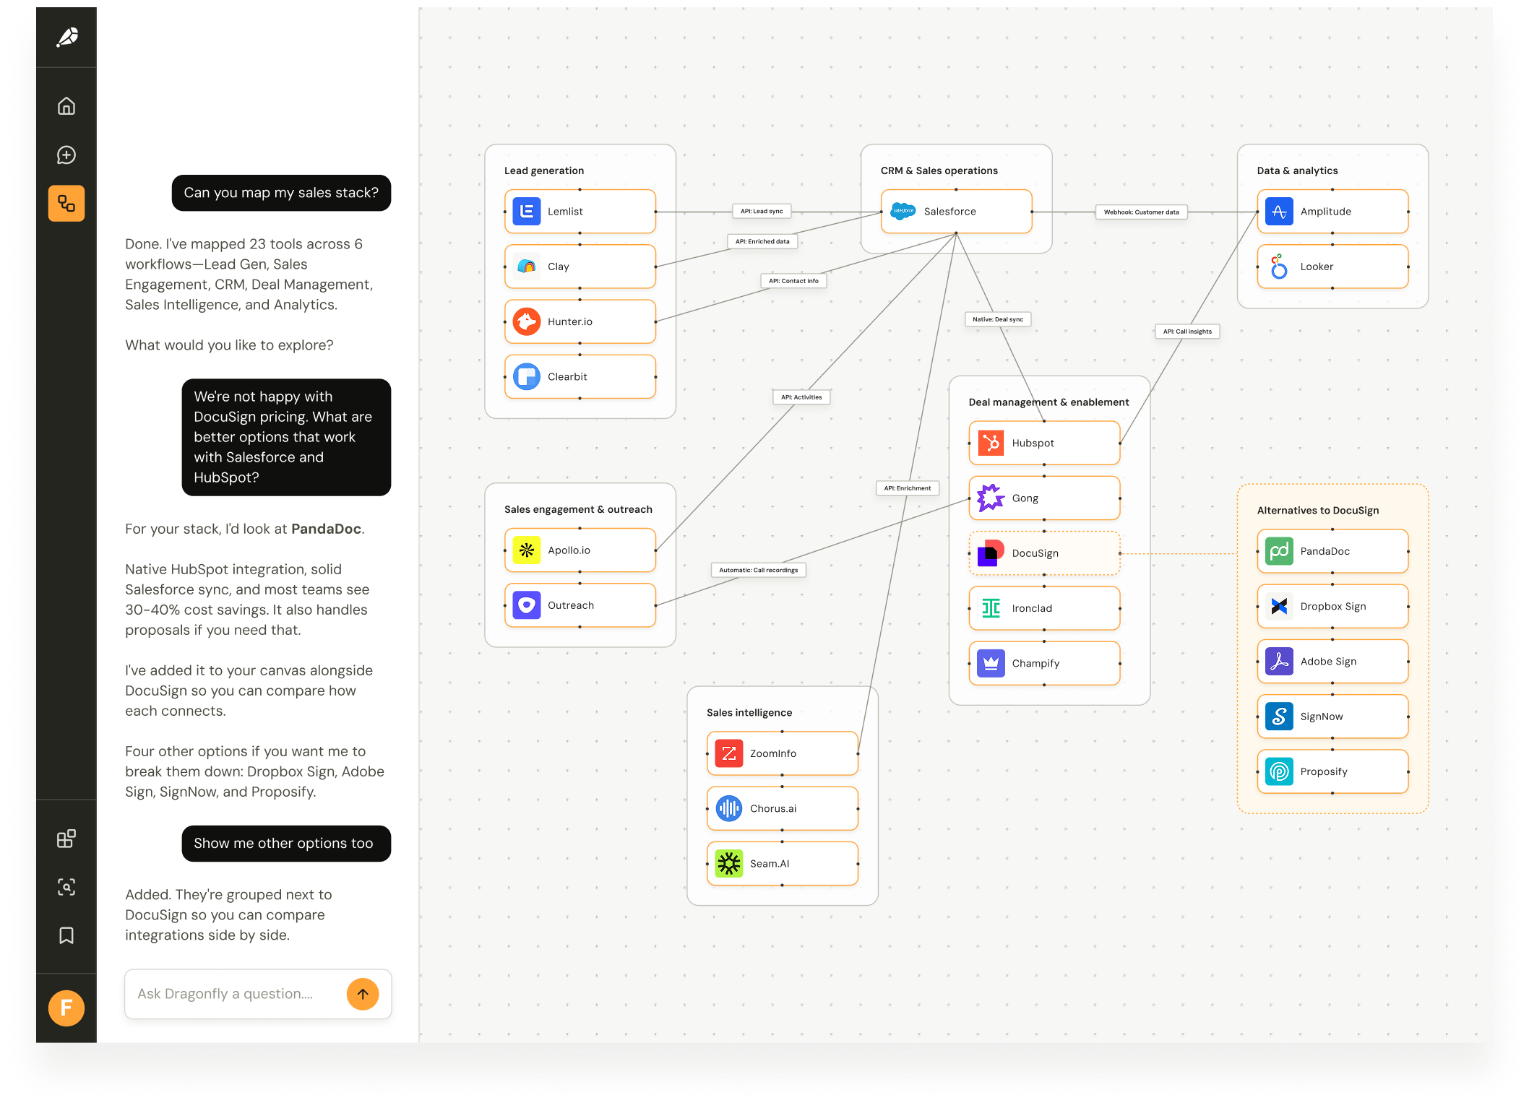This screenshot has height=1108, width=1529.
Task: Click the bookmark icon in sidebar
Action: (66, 935)
